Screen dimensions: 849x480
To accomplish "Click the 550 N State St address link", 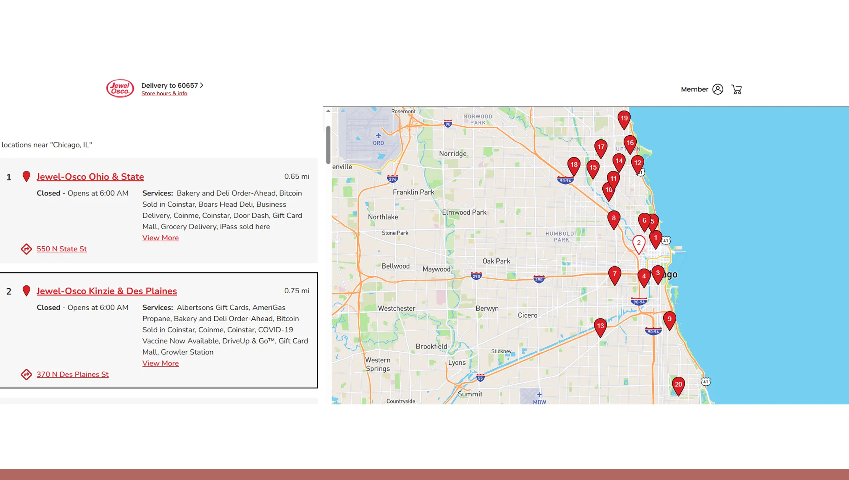I will click(x=61, y=249).
